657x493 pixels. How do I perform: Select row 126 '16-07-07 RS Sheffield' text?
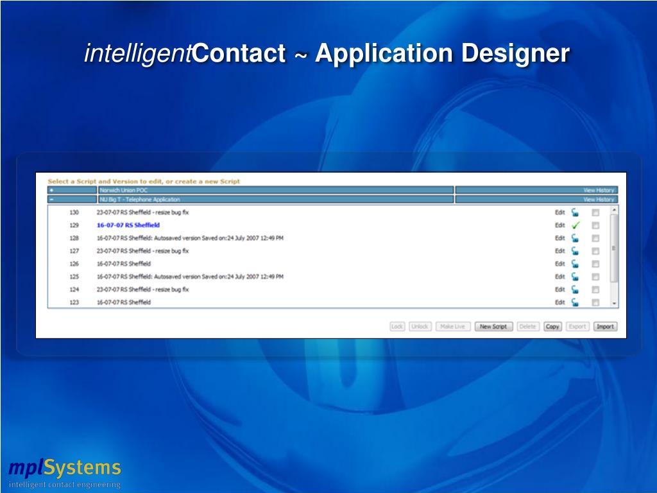click(x=124, y=264)
